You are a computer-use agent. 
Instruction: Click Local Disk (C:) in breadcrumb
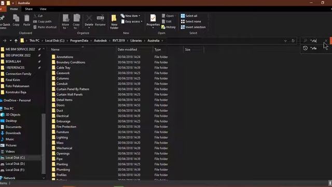(54, 41)
